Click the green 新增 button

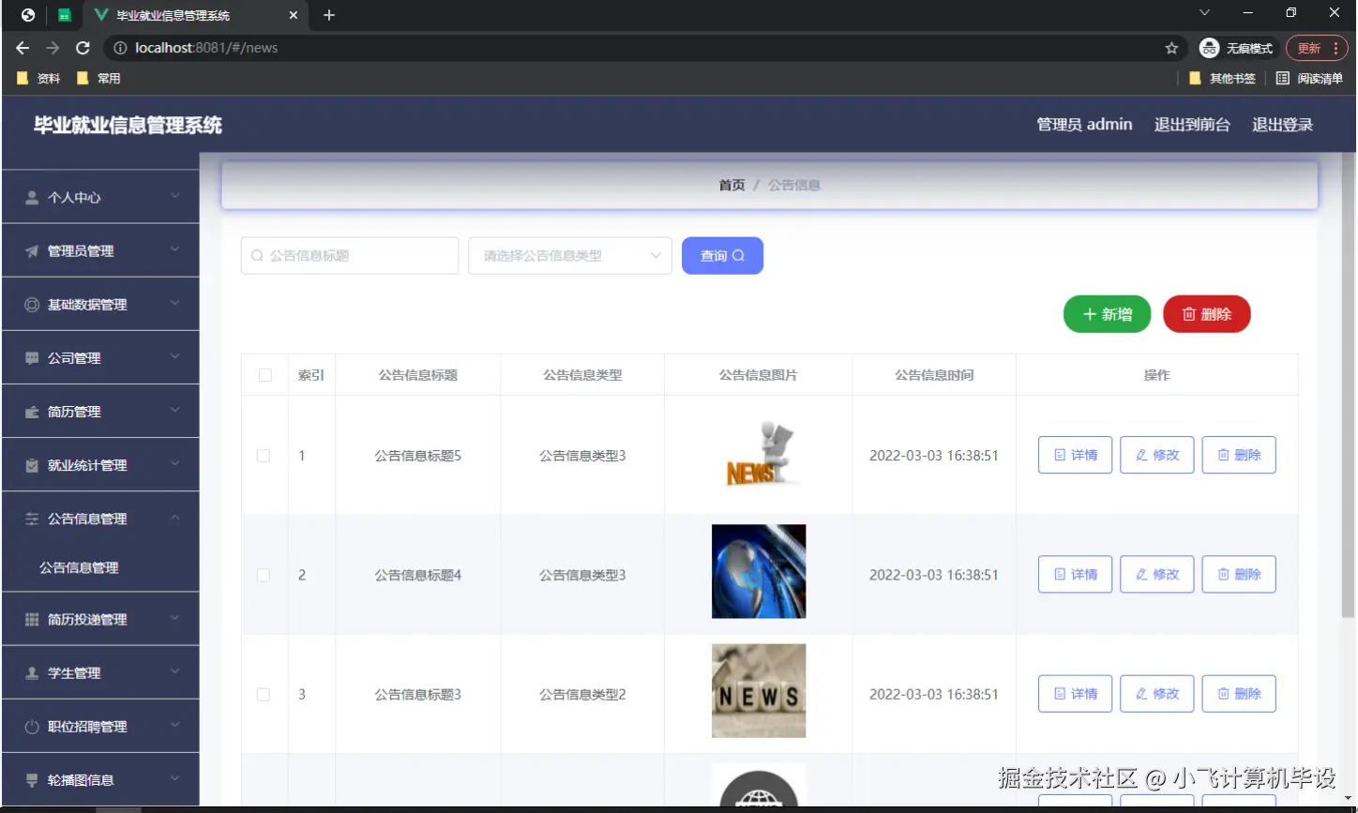pyautogui.click(x=1107, y=314)
